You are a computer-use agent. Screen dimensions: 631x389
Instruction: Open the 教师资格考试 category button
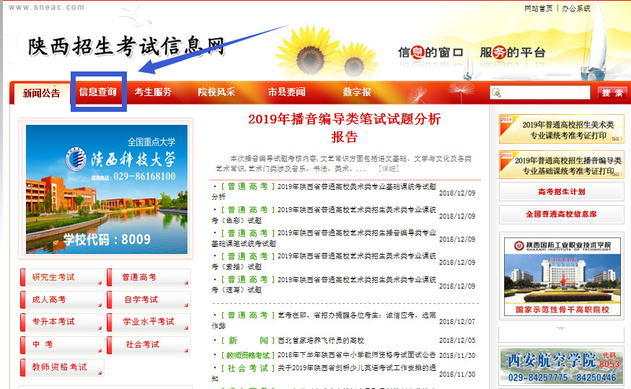[62, 367]
